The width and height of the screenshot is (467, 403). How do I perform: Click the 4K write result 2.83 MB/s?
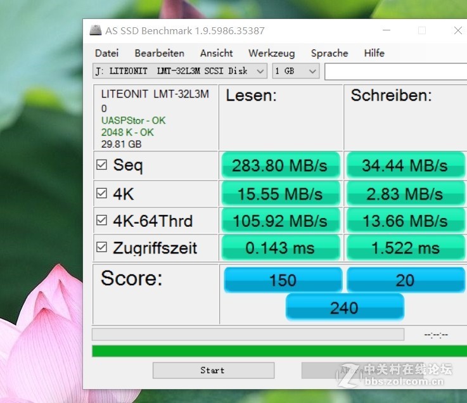click(406, 194)
